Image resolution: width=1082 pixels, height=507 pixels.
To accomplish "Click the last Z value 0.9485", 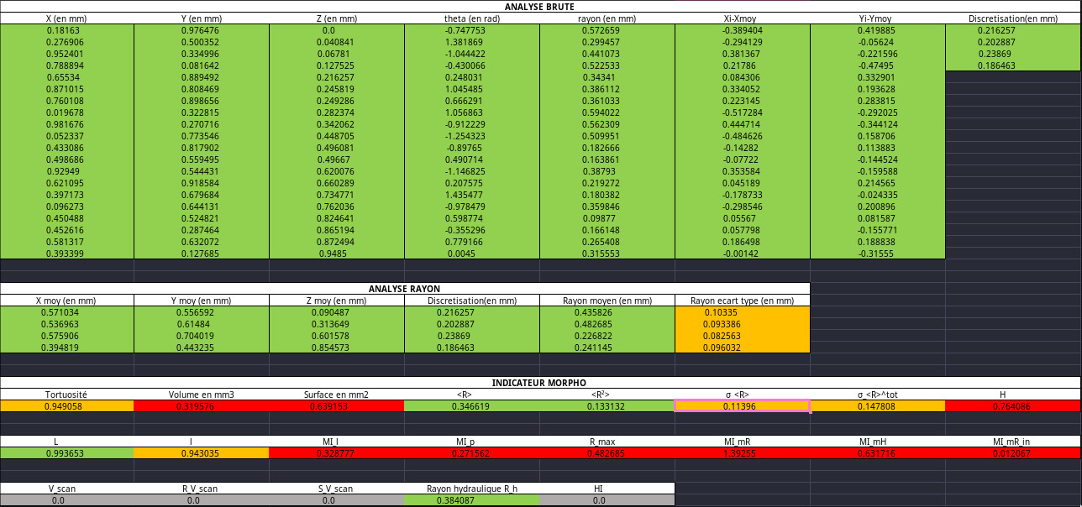I will click(x=337, y=253).
